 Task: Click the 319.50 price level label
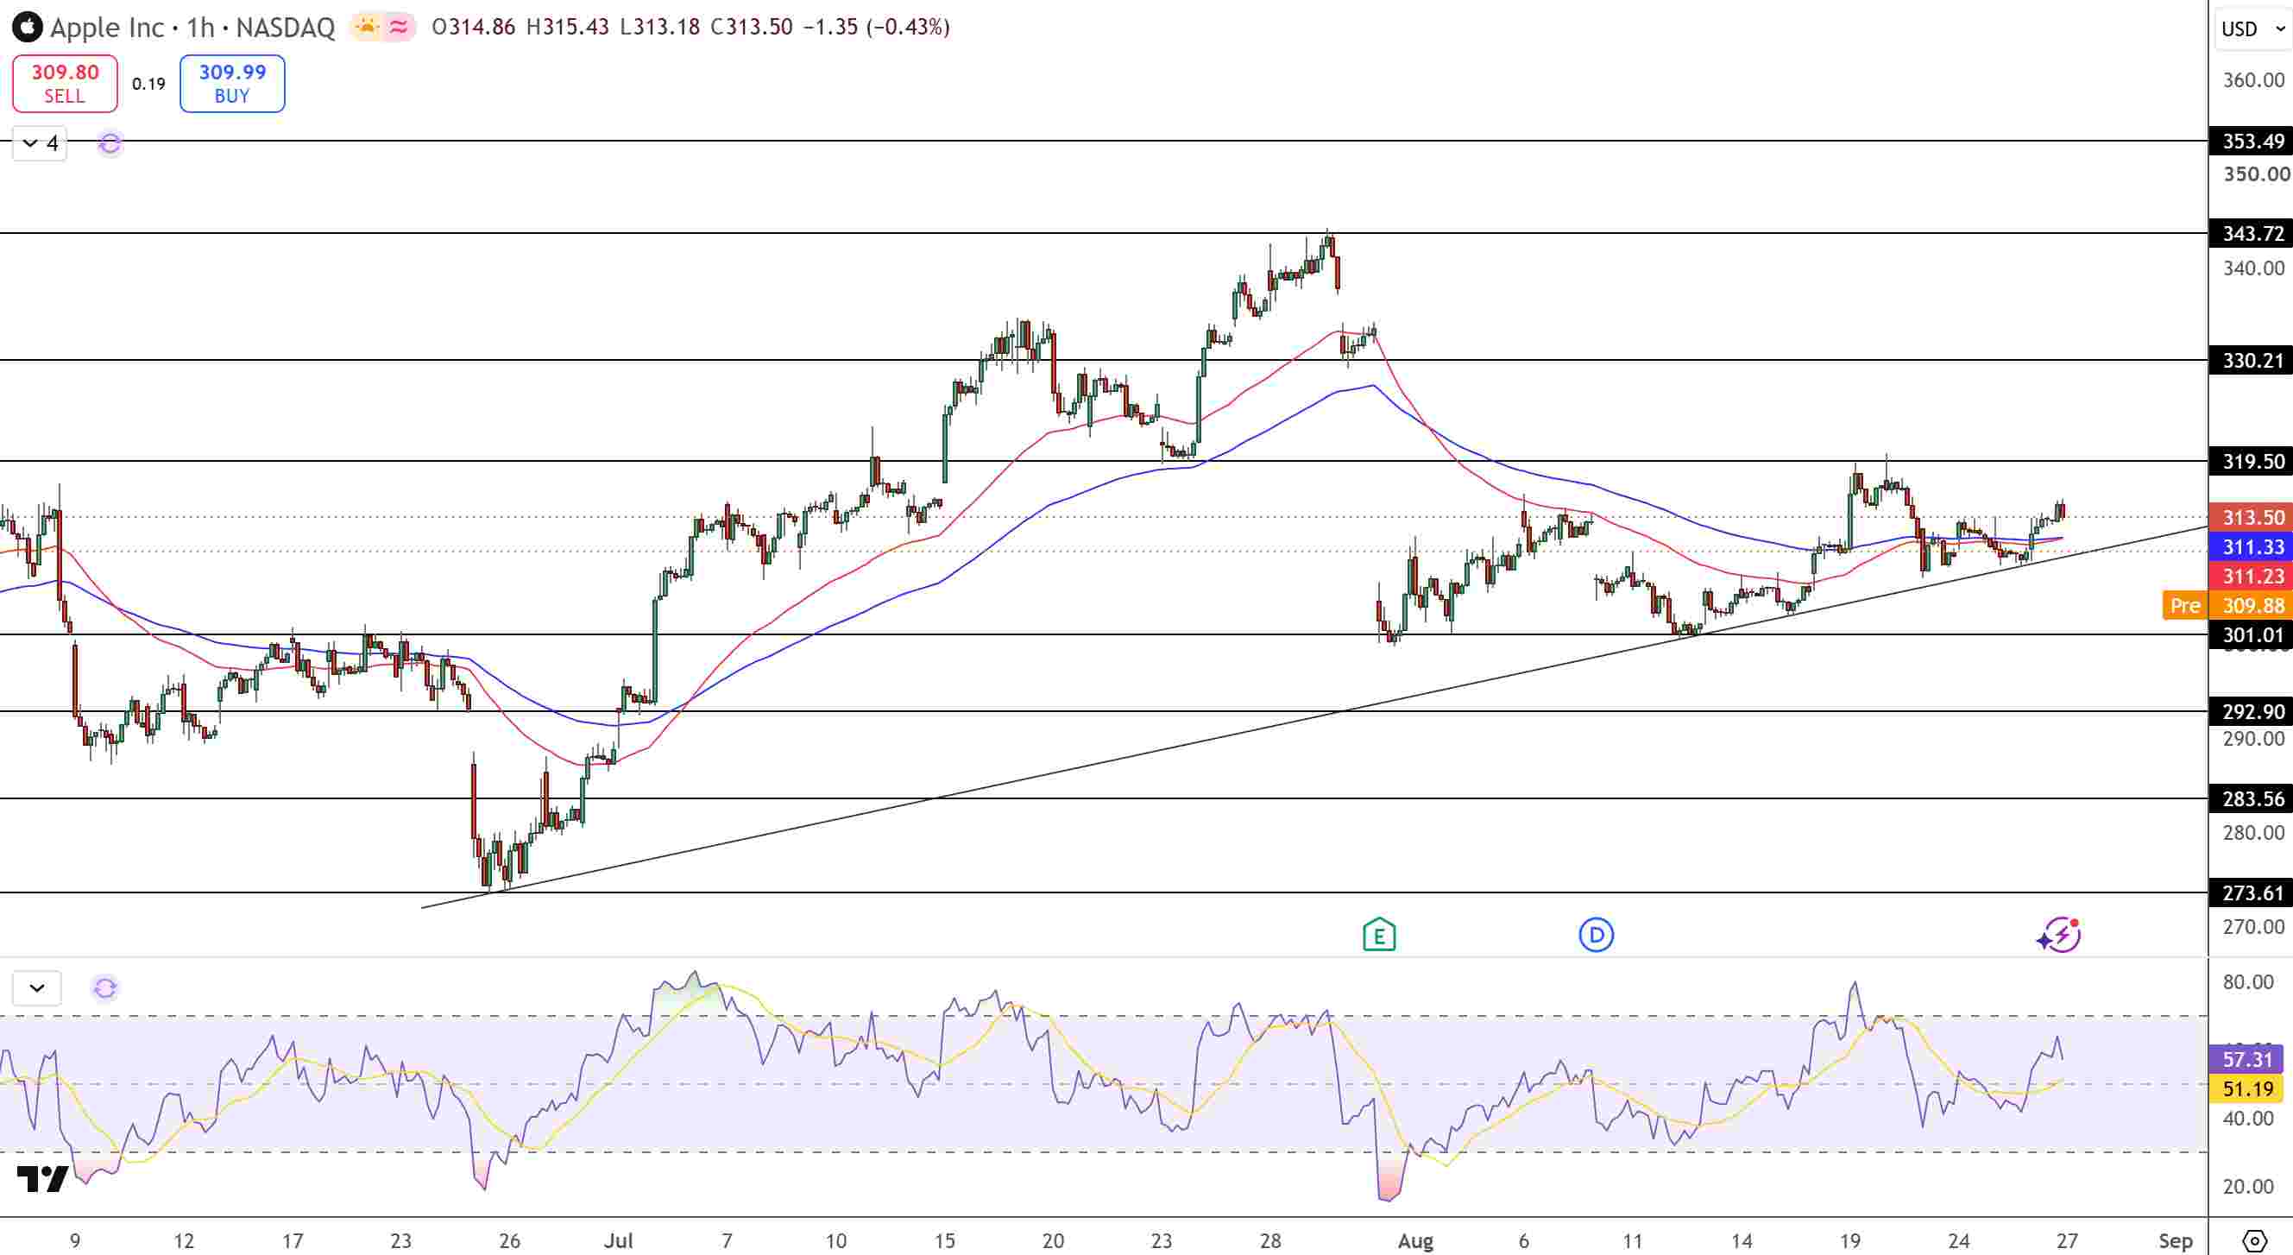pyautogui.click(x=2252, y=461)
